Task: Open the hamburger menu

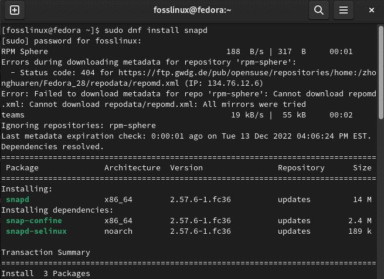Action: point(344,10)
